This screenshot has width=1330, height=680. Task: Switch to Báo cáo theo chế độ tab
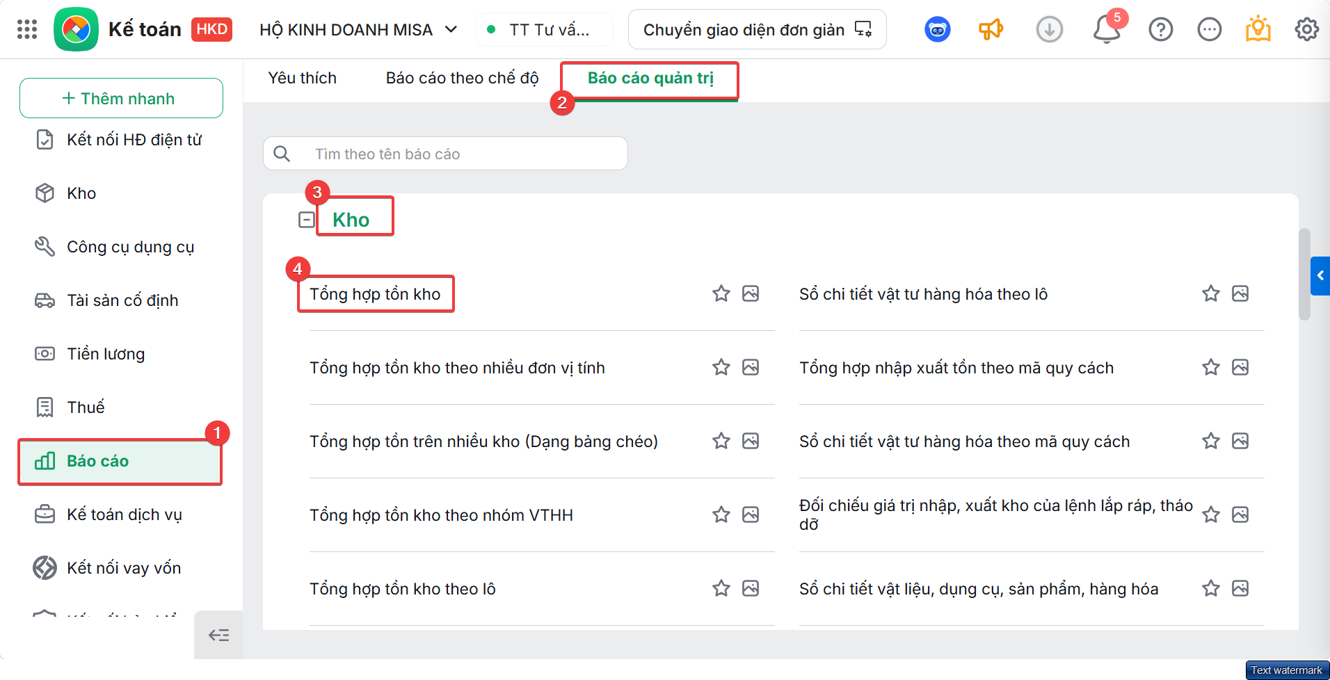(462, 78)
